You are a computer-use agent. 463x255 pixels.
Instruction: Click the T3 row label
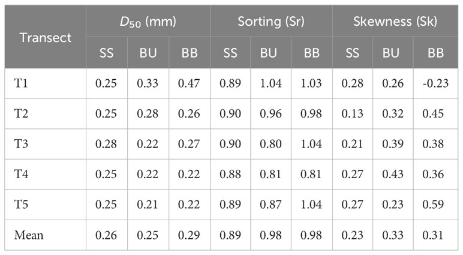[21, 144]
